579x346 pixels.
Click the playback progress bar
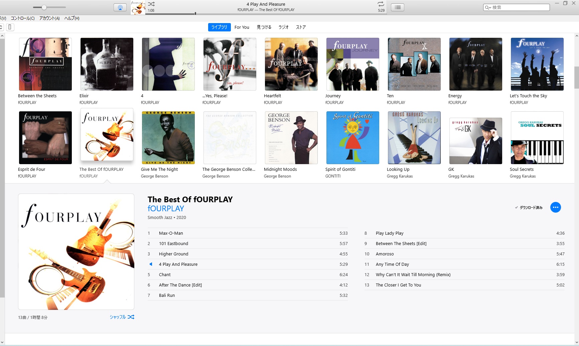click(266, 14)
